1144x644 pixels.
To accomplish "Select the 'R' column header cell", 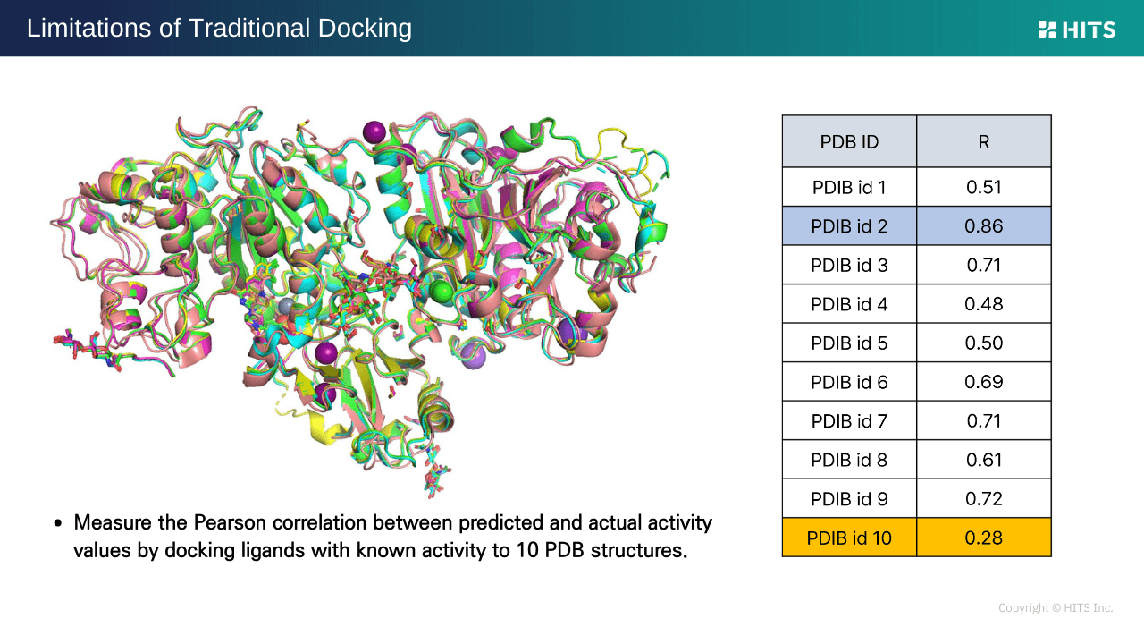I will [x=983, y=141].
